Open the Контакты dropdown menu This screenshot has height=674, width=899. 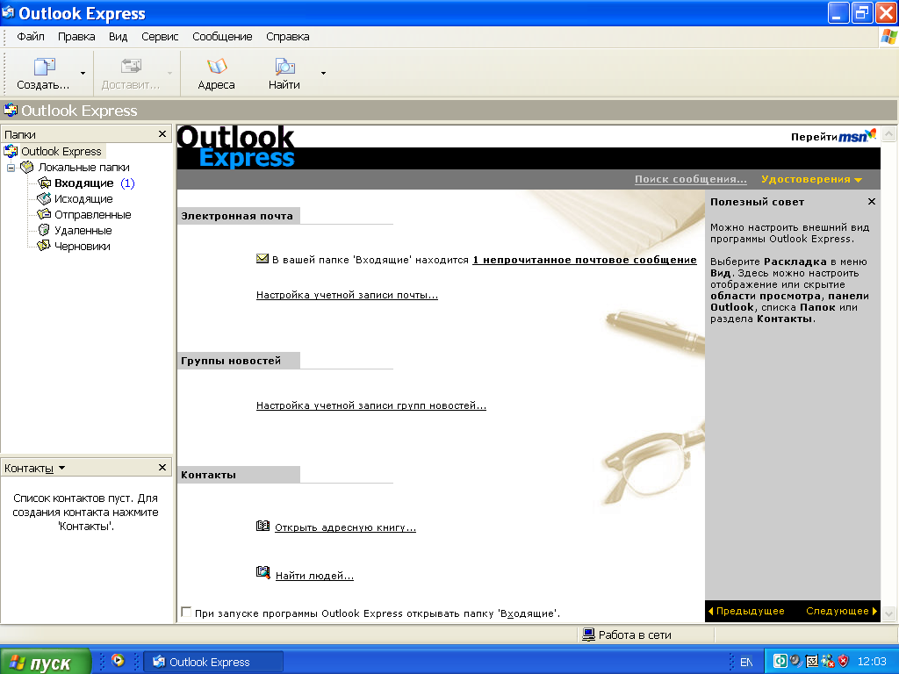click(x=62, y=469)
